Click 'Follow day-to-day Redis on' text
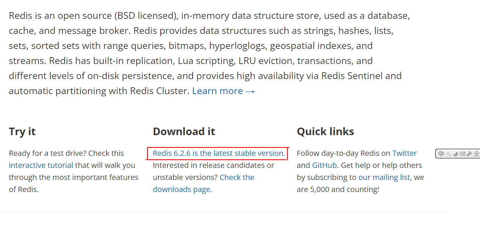Screen dimensions: 480x227 point(343,153)
